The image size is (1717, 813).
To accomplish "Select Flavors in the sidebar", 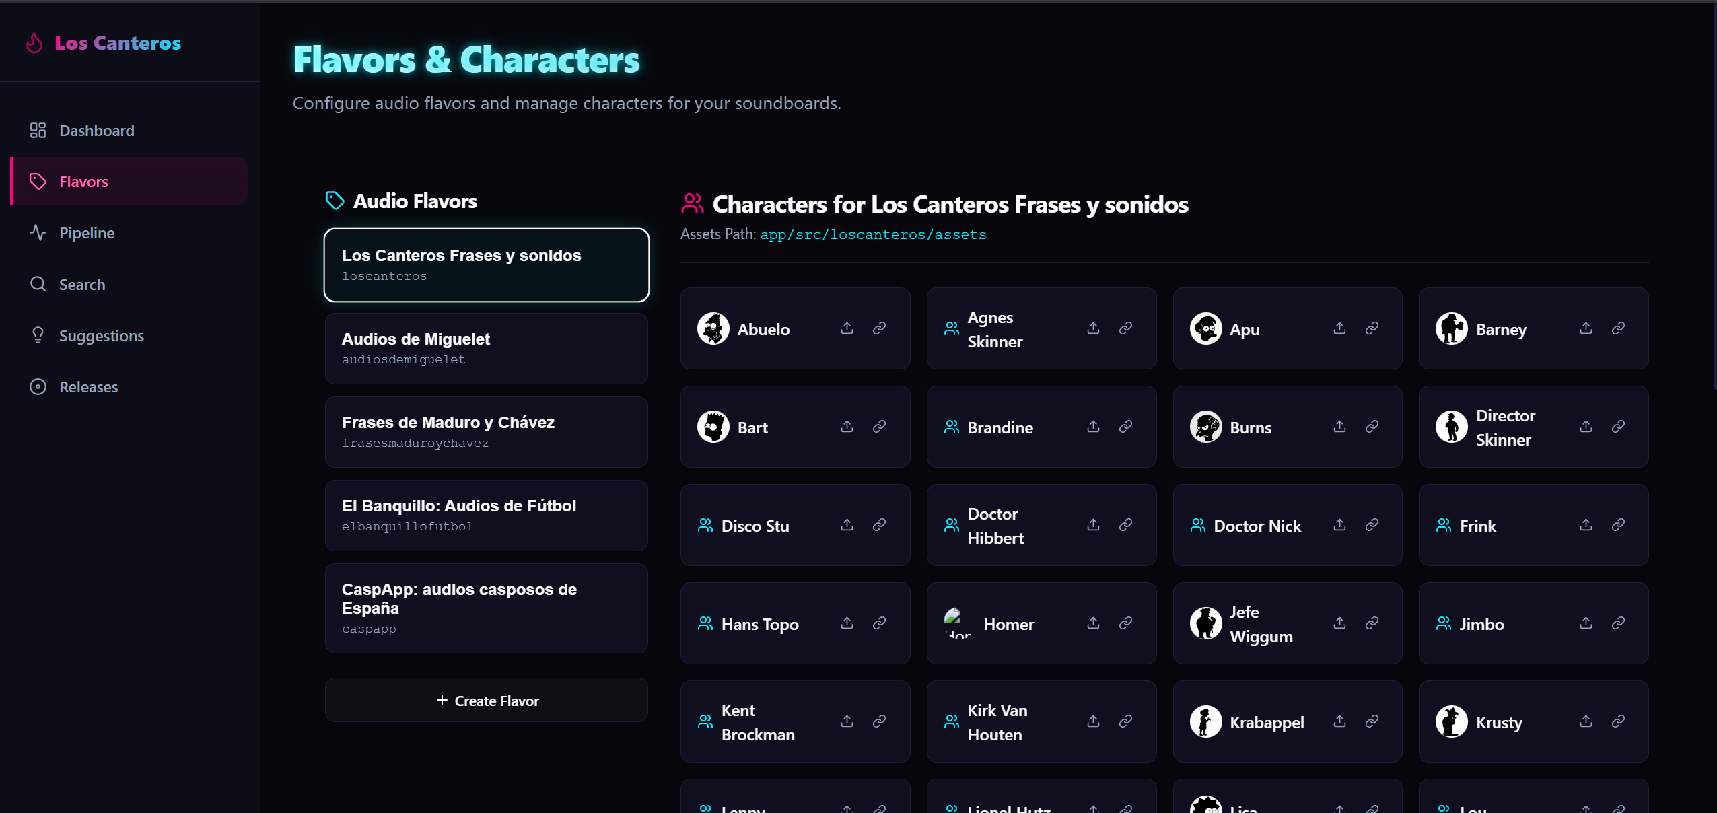I will 129,181.
